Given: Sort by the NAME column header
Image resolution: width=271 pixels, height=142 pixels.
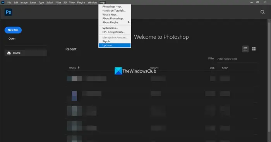Looking at the screenshot, I should point(73,68).
